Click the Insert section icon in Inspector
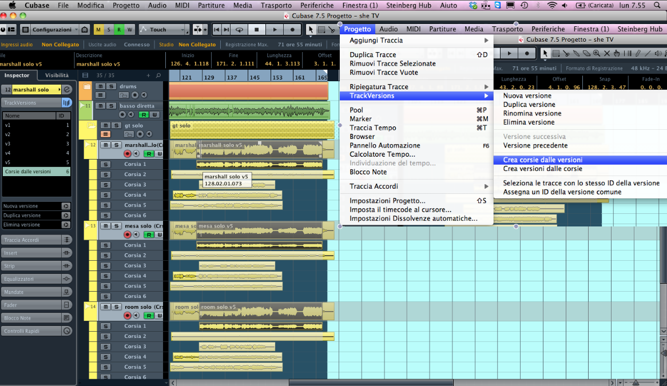The image size is (667, 386). [x=66, y=253]
